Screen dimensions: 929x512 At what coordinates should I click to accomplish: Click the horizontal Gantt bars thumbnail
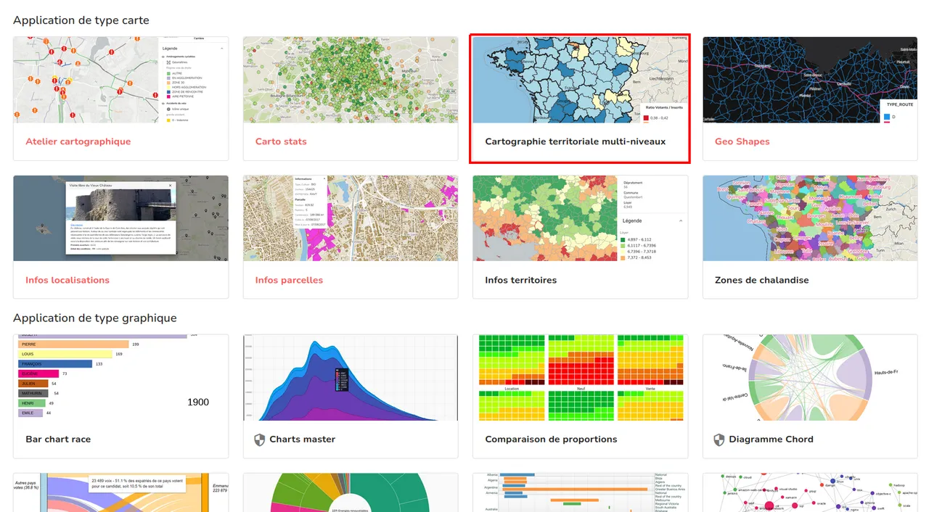click(x=580, y=492)
